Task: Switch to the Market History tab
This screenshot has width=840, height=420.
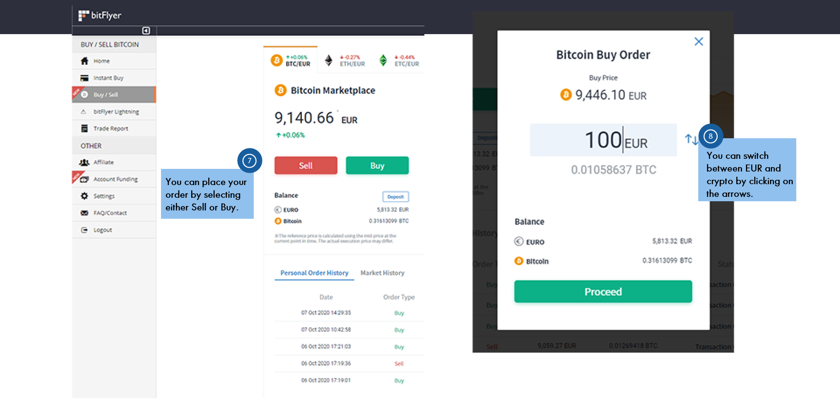Action: coord(382,273)
